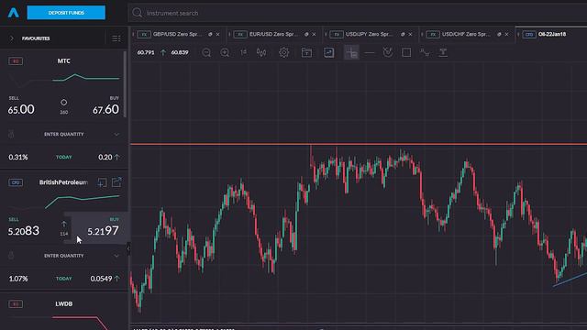Close the USD/CHF Zero Spread tab
Image resolution: width=587 pixels, height=330 pixels.
tap(507, 35)
